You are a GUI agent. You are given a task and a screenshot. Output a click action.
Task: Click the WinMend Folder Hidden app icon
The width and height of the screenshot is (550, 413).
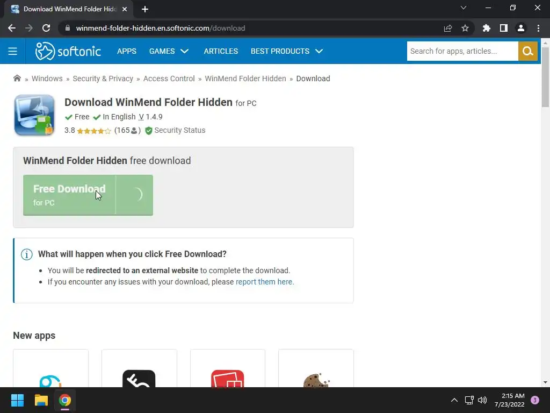click(34, 115)
